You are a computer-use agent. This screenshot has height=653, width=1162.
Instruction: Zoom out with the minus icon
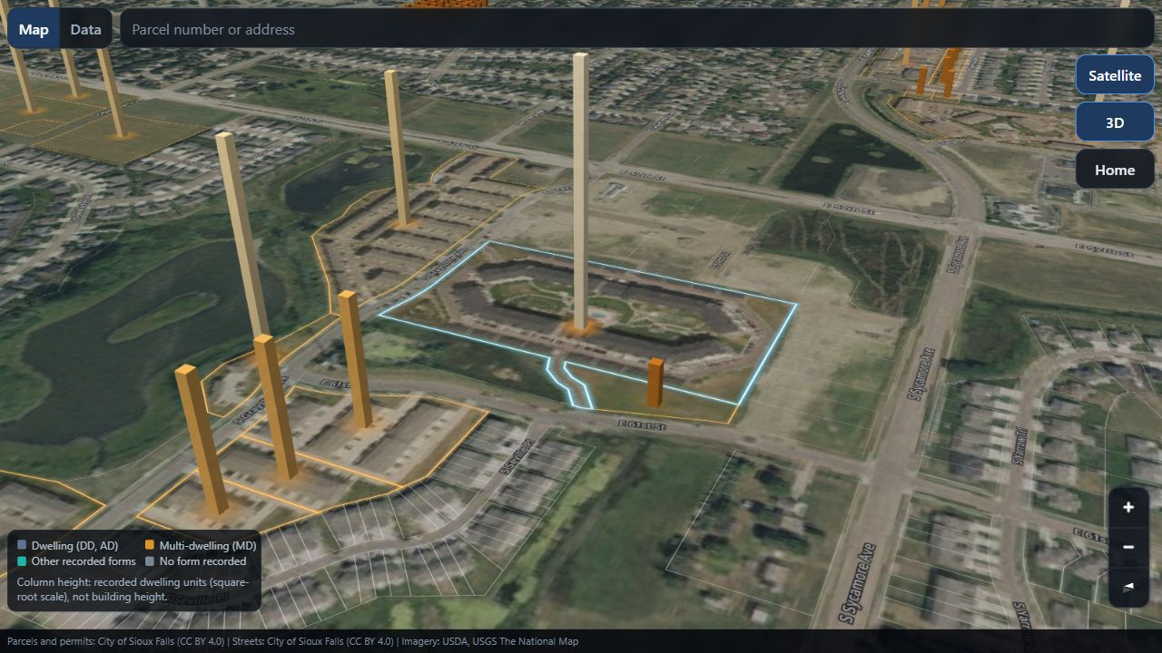coord(1128,547)
